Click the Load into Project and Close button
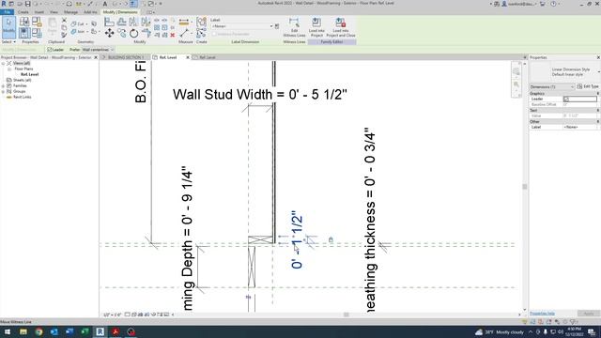Image resolution: width=601 pixels, height=338 pixels. point(341,27)
